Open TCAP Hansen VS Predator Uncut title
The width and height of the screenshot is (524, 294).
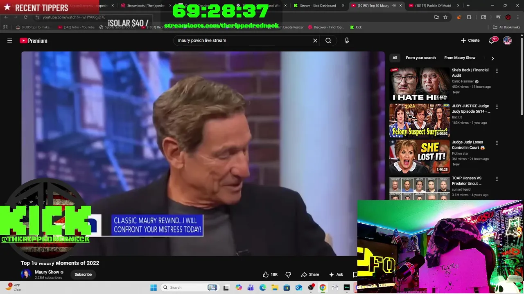pyautogui.click(x=467, y=181)
